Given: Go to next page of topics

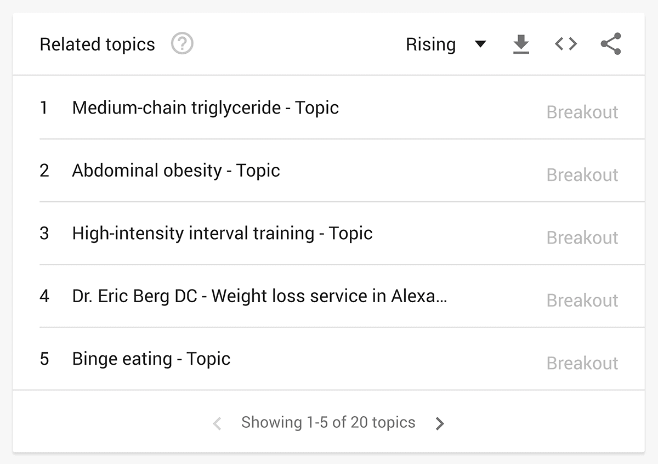Looking at the screenshot, I should pos(440,423).
